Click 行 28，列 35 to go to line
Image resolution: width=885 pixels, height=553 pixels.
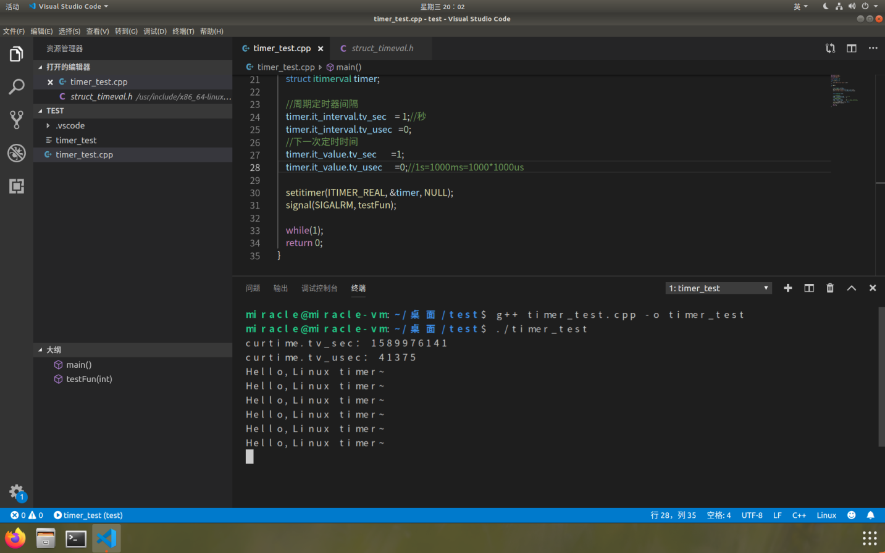pyautogui.click(x=674, y=515)
